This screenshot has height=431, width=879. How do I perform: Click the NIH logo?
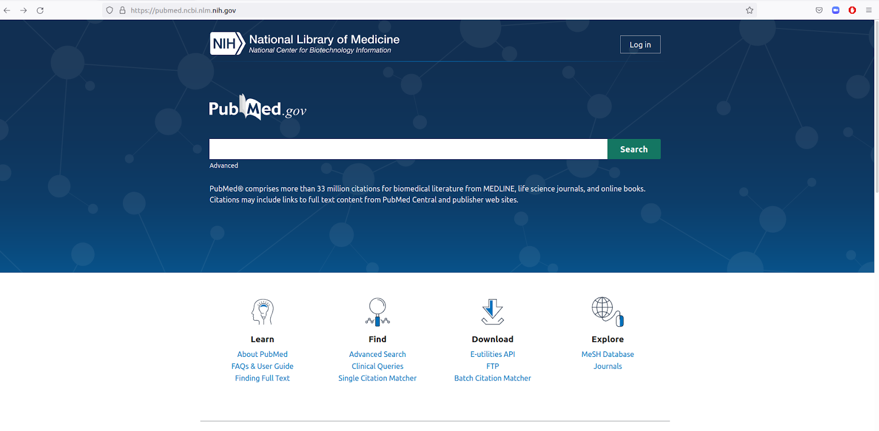(227, 43)
